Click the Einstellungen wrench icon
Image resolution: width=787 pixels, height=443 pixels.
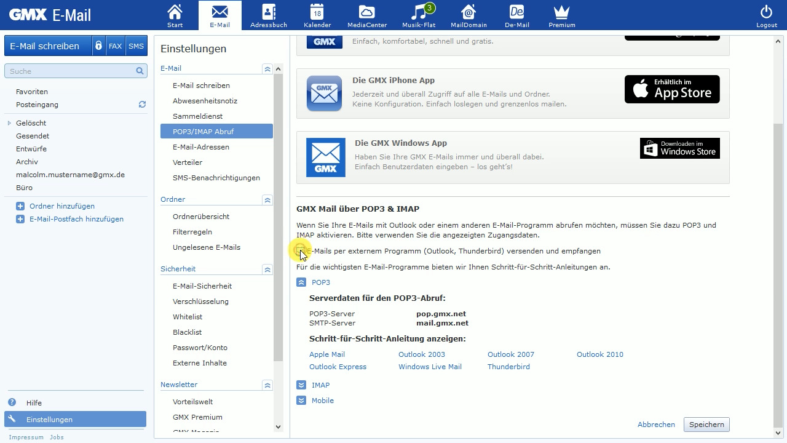12,419
